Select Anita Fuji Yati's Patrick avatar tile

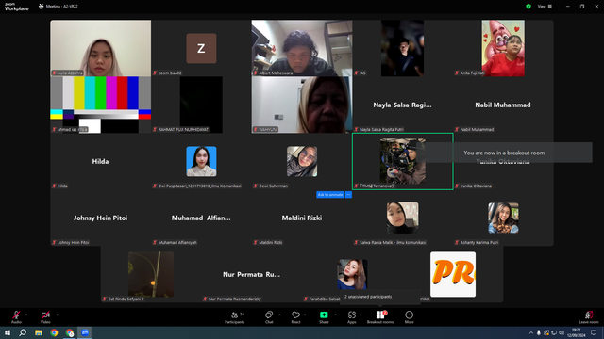point(503,48)
